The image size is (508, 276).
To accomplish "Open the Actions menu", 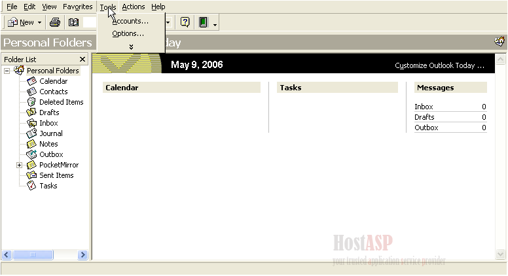I will pyautogui.click(x=133, y=7).
